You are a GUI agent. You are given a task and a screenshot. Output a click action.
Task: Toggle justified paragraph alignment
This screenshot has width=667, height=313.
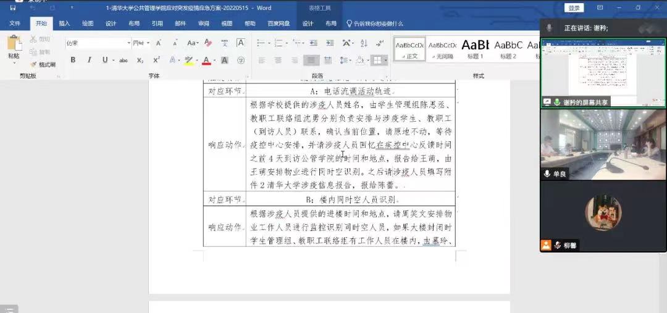[x=312, y=60]
